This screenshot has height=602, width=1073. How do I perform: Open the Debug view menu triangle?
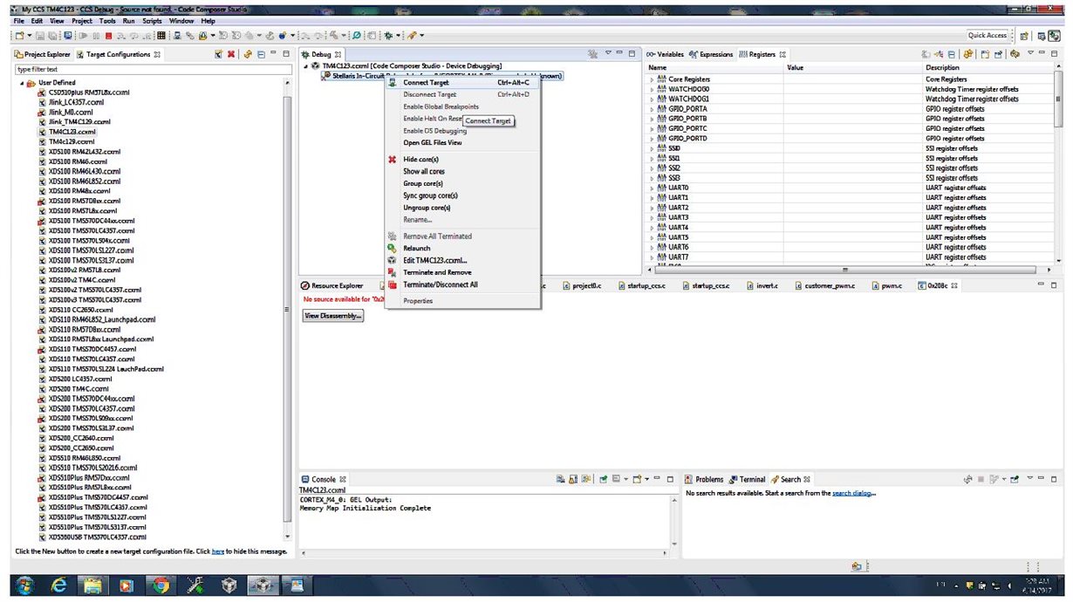(x=608, y=54)
